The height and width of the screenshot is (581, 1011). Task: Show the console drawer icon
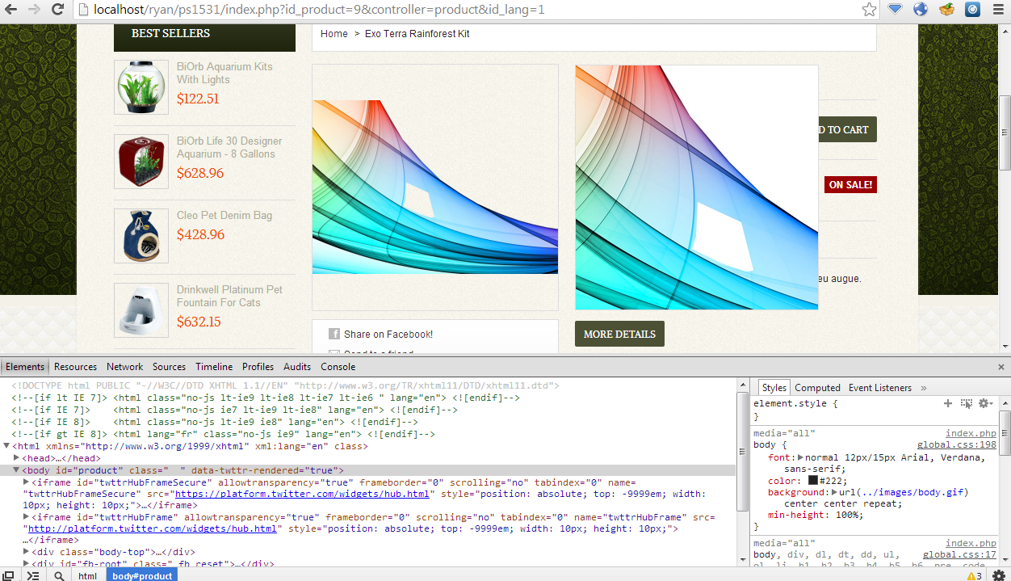click(33, 575)
